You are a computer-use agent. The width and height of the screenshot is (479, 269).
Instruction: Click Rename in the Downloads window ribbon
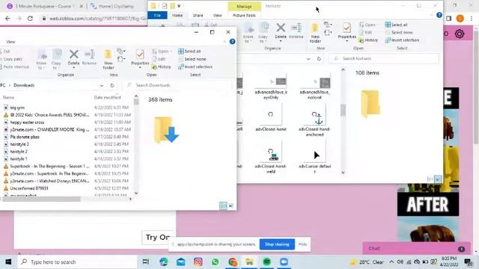tap(89, 58)
